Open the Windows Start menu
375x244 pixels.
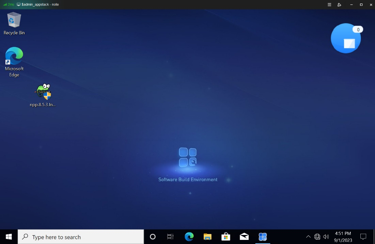[x=9, y=237]
